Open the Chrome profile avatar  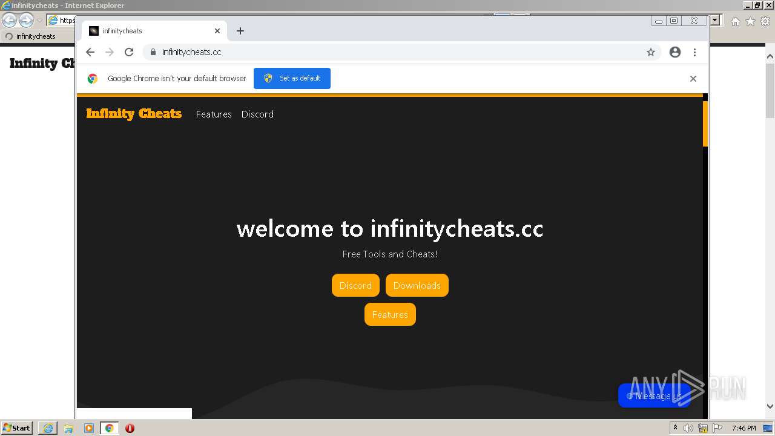tap(675, 52)
